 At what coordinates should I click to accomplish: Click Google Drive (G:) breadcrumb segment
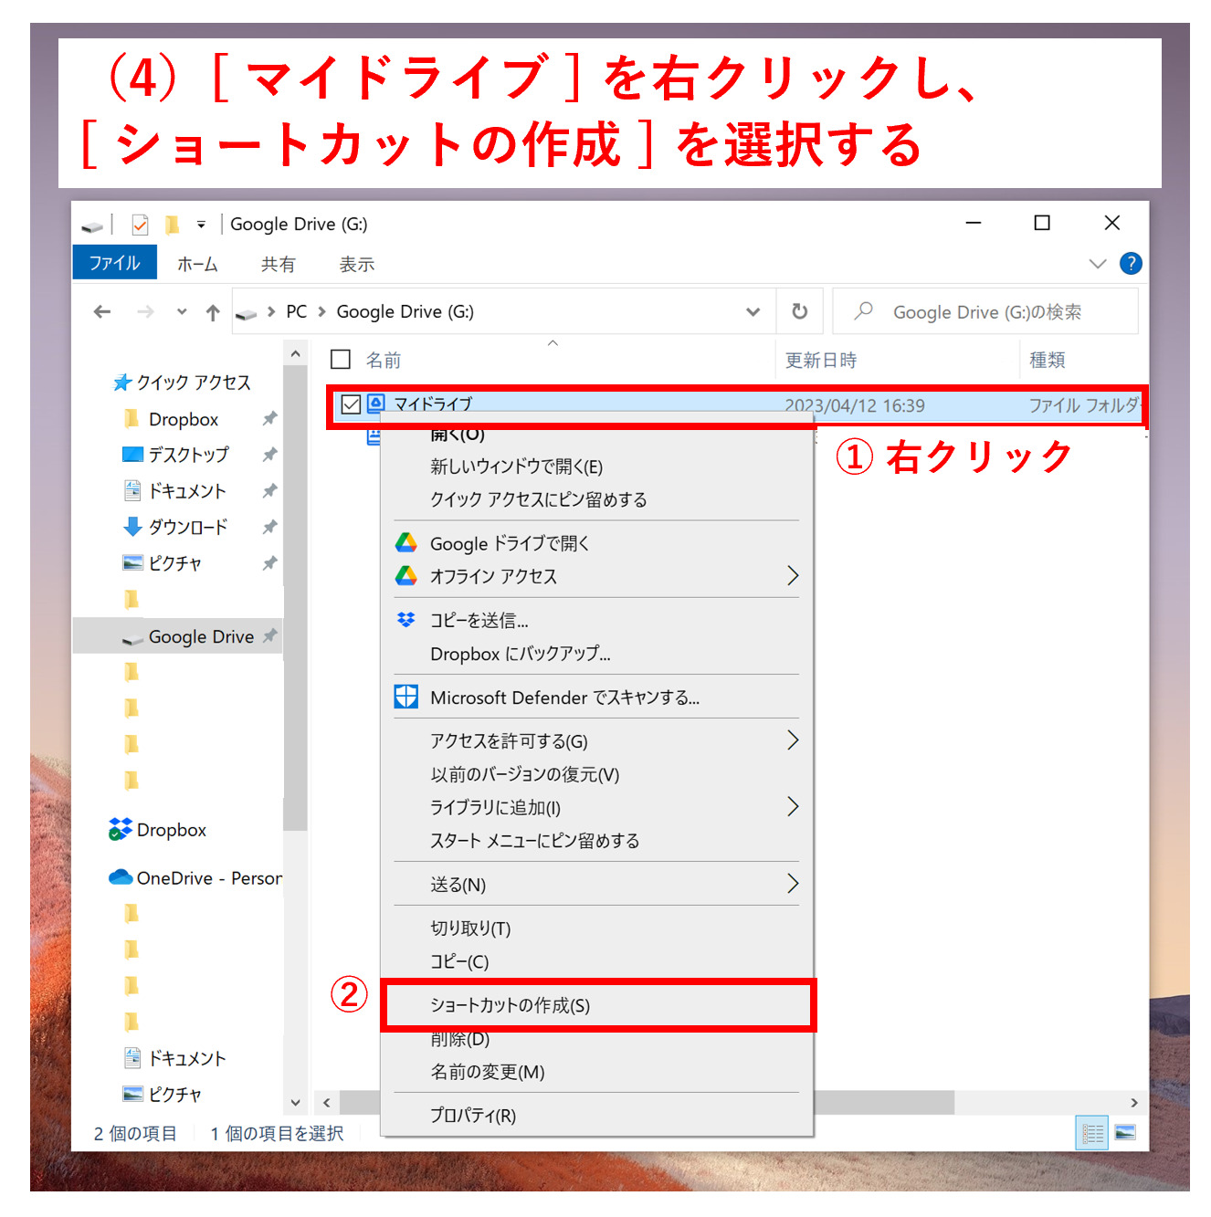point(405,312)
